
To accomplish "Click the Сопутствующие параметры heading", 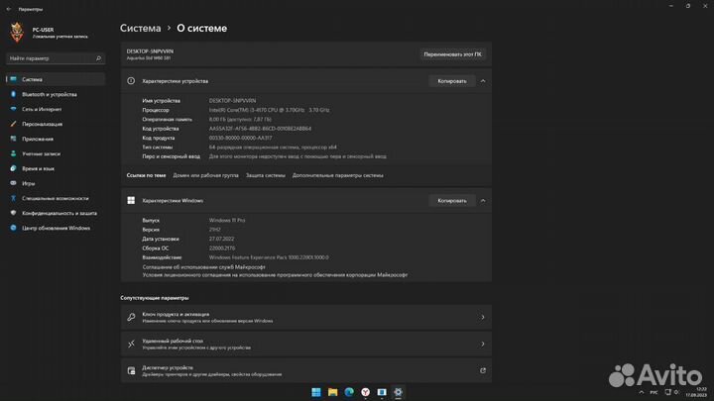I will [x=155, y=298].
